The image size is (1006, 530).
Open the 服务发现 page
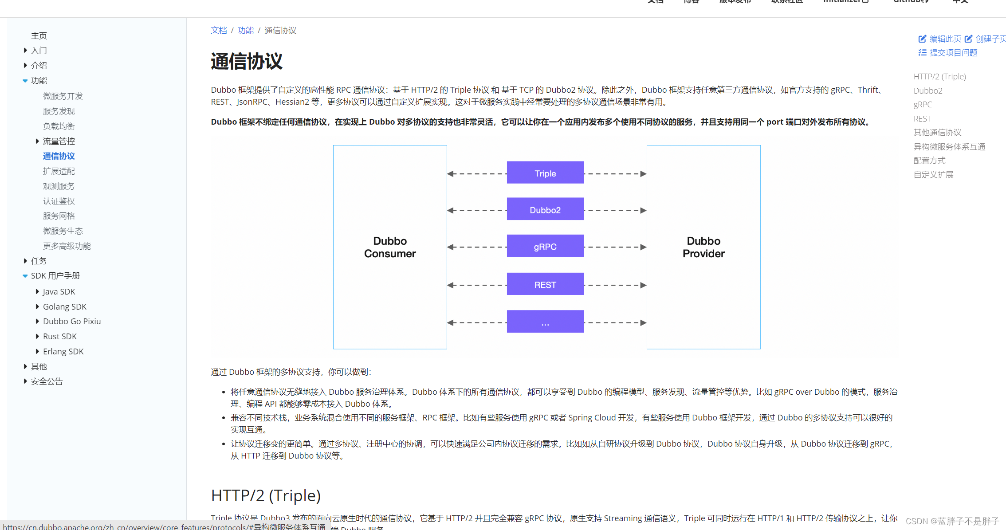59,111
